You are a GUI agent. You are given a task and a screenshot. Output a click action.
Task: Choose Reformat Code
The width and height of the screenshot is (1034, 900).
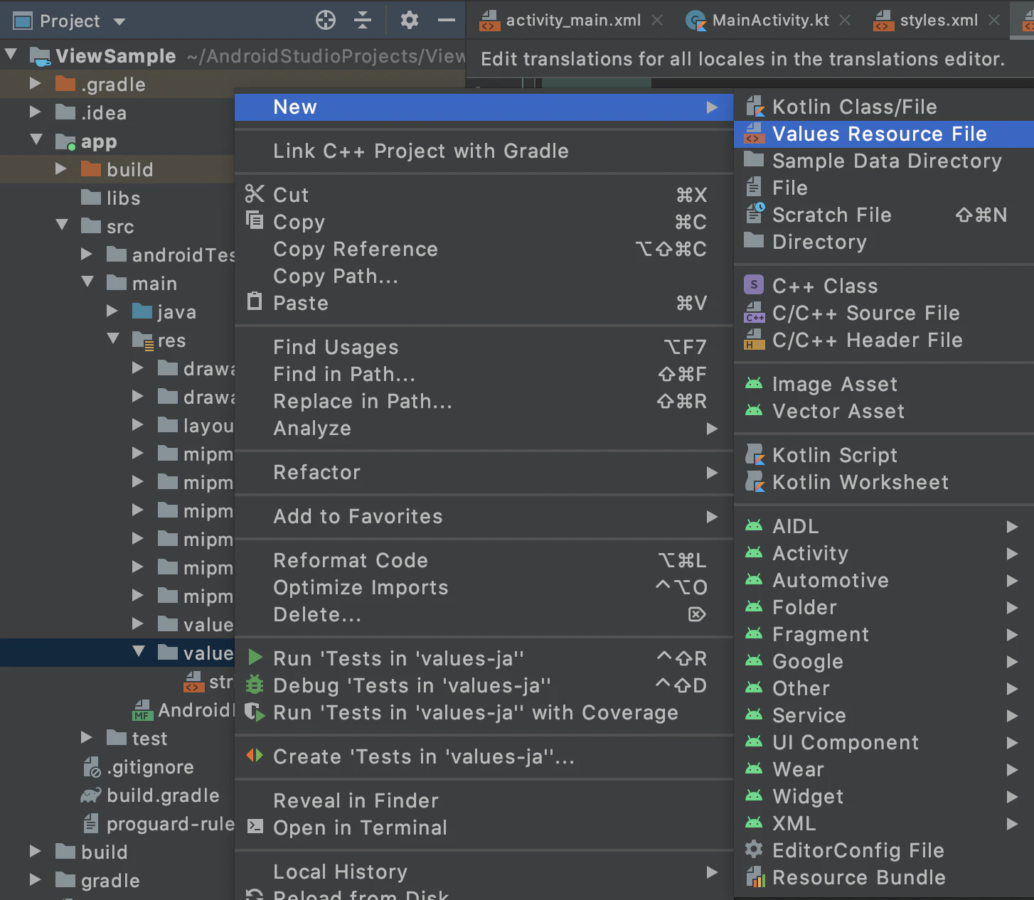(484, 560)
